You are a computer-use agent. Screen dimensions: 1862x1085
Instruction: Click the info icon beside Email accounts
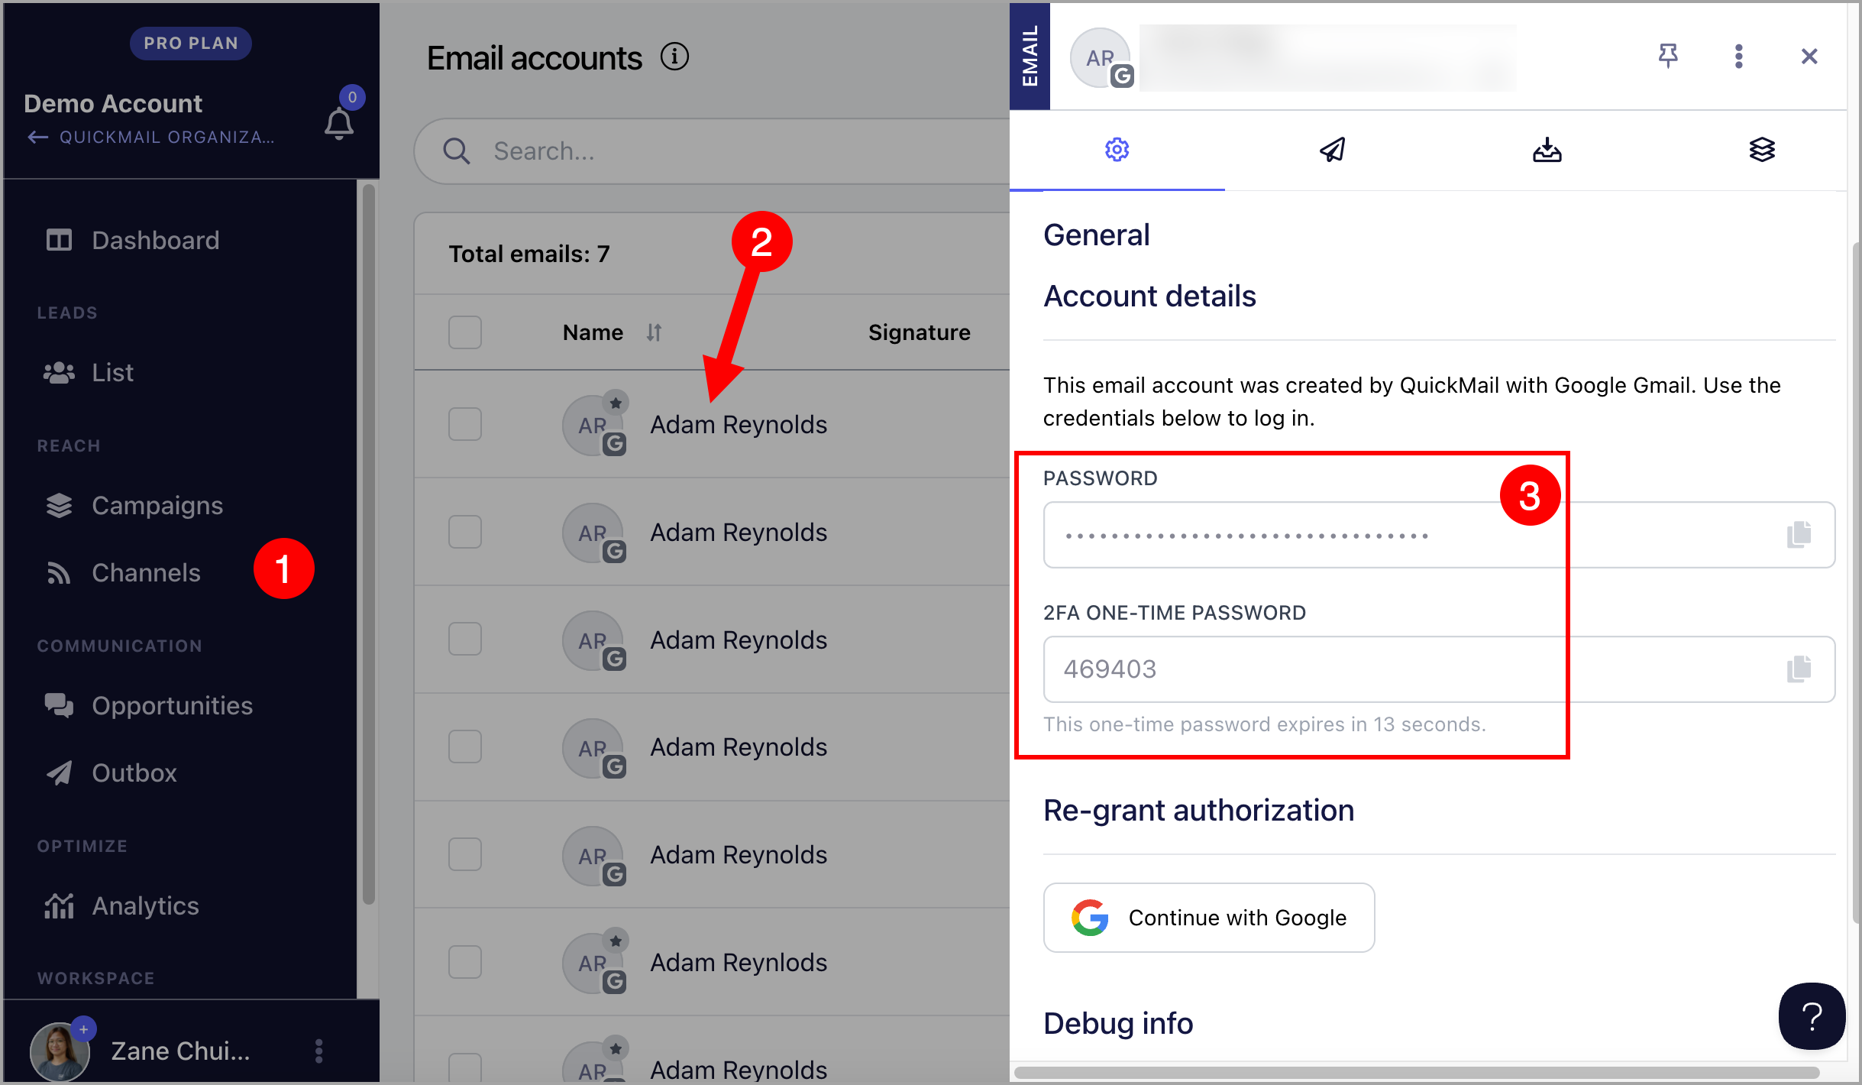674,57
